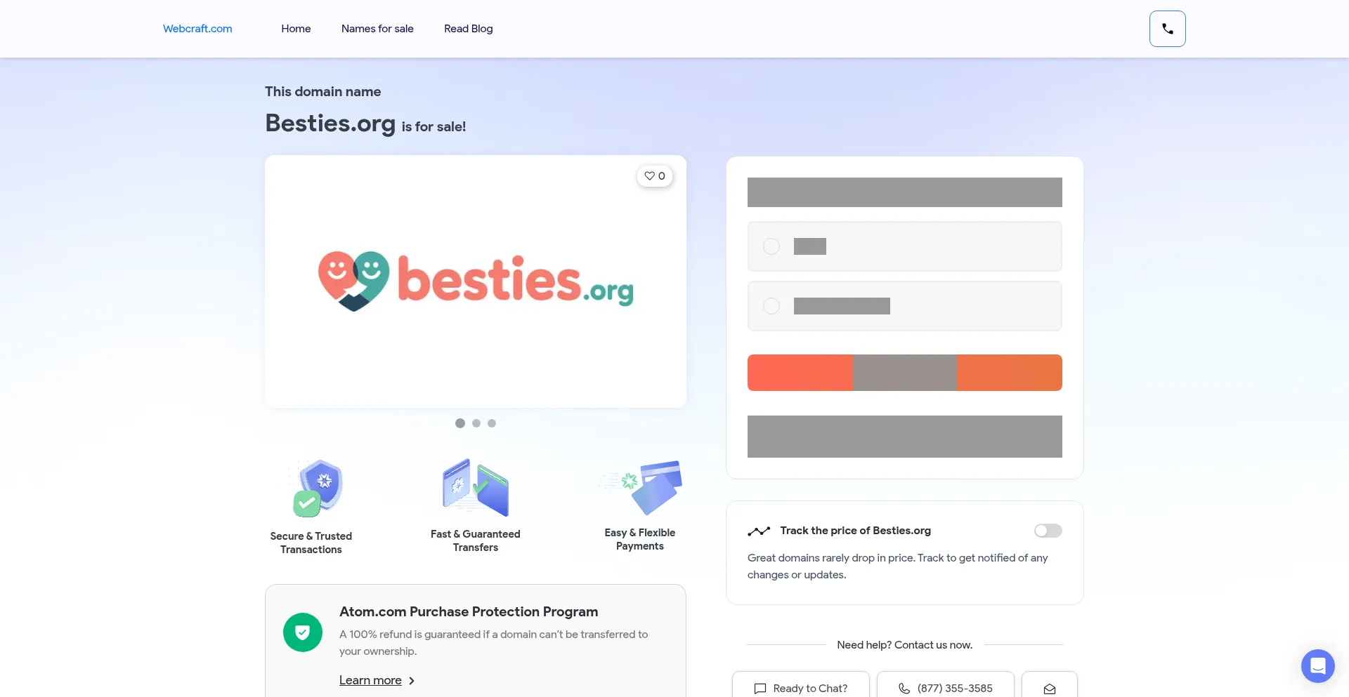Click the Fast & Guaranteed Transfers icon

(476, 488)
